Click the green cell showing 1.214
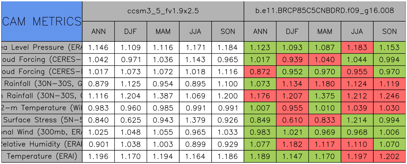 [x=357, y=120]
